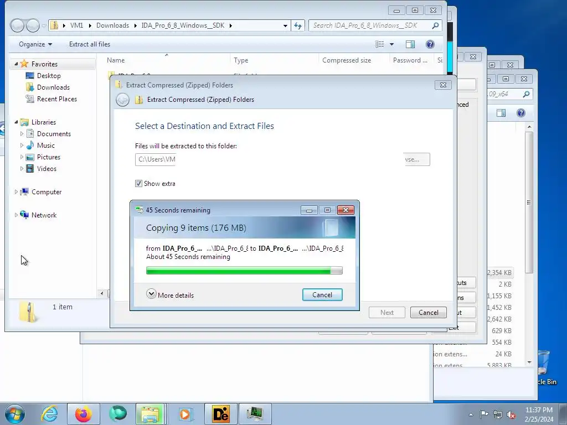Change the view icon in toolbar
This screenshot has height=425, width=567.
coord(379,44)
